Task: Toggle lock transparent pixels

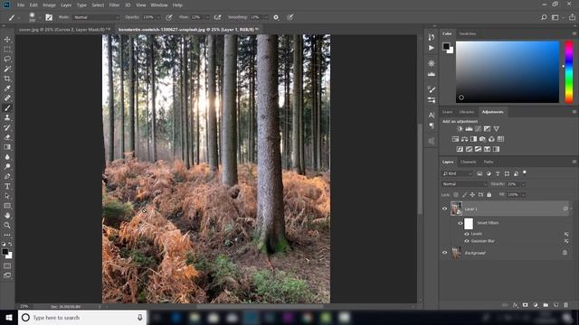Action: pos(456,195)
